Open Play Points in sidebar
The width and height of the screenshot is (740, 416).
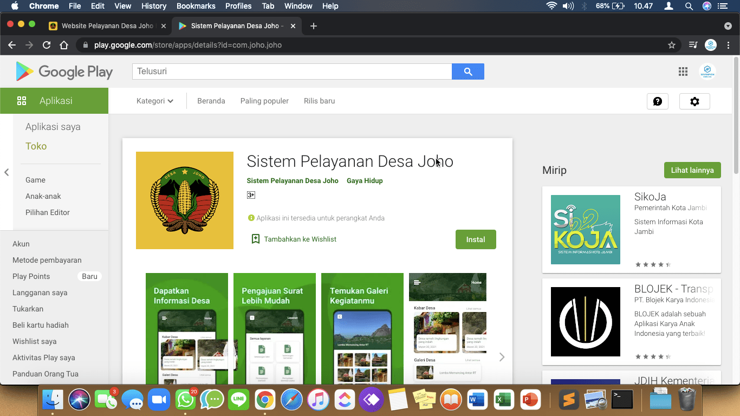tap(31, 276)
